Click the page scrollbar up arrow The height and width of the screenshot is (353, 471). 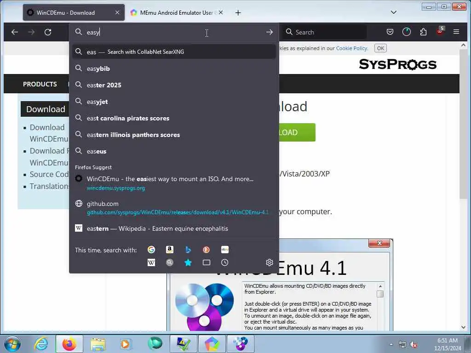pos(463,46)
